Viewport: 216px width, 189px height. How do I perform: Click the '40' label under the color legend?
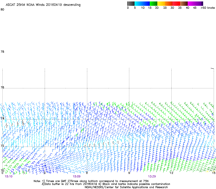pos(187,8)
